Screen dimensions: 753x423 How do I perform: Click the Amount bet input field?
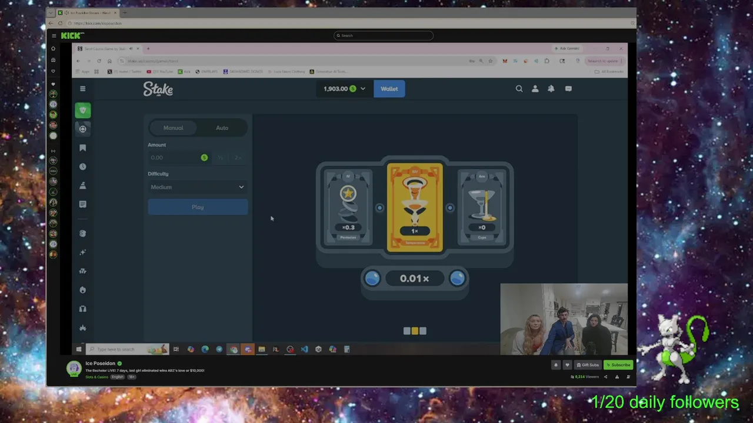[179, 157]
